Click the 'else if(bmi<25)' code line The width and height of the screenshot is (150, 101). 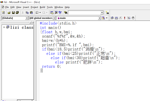(x=81, y=54)
